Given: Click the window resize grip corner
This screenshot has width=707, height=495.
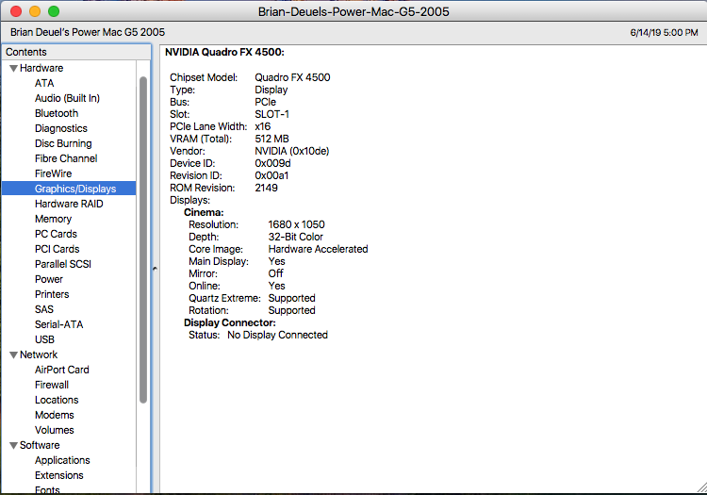Looking at the screenshot, I should [x=701, y=487].
